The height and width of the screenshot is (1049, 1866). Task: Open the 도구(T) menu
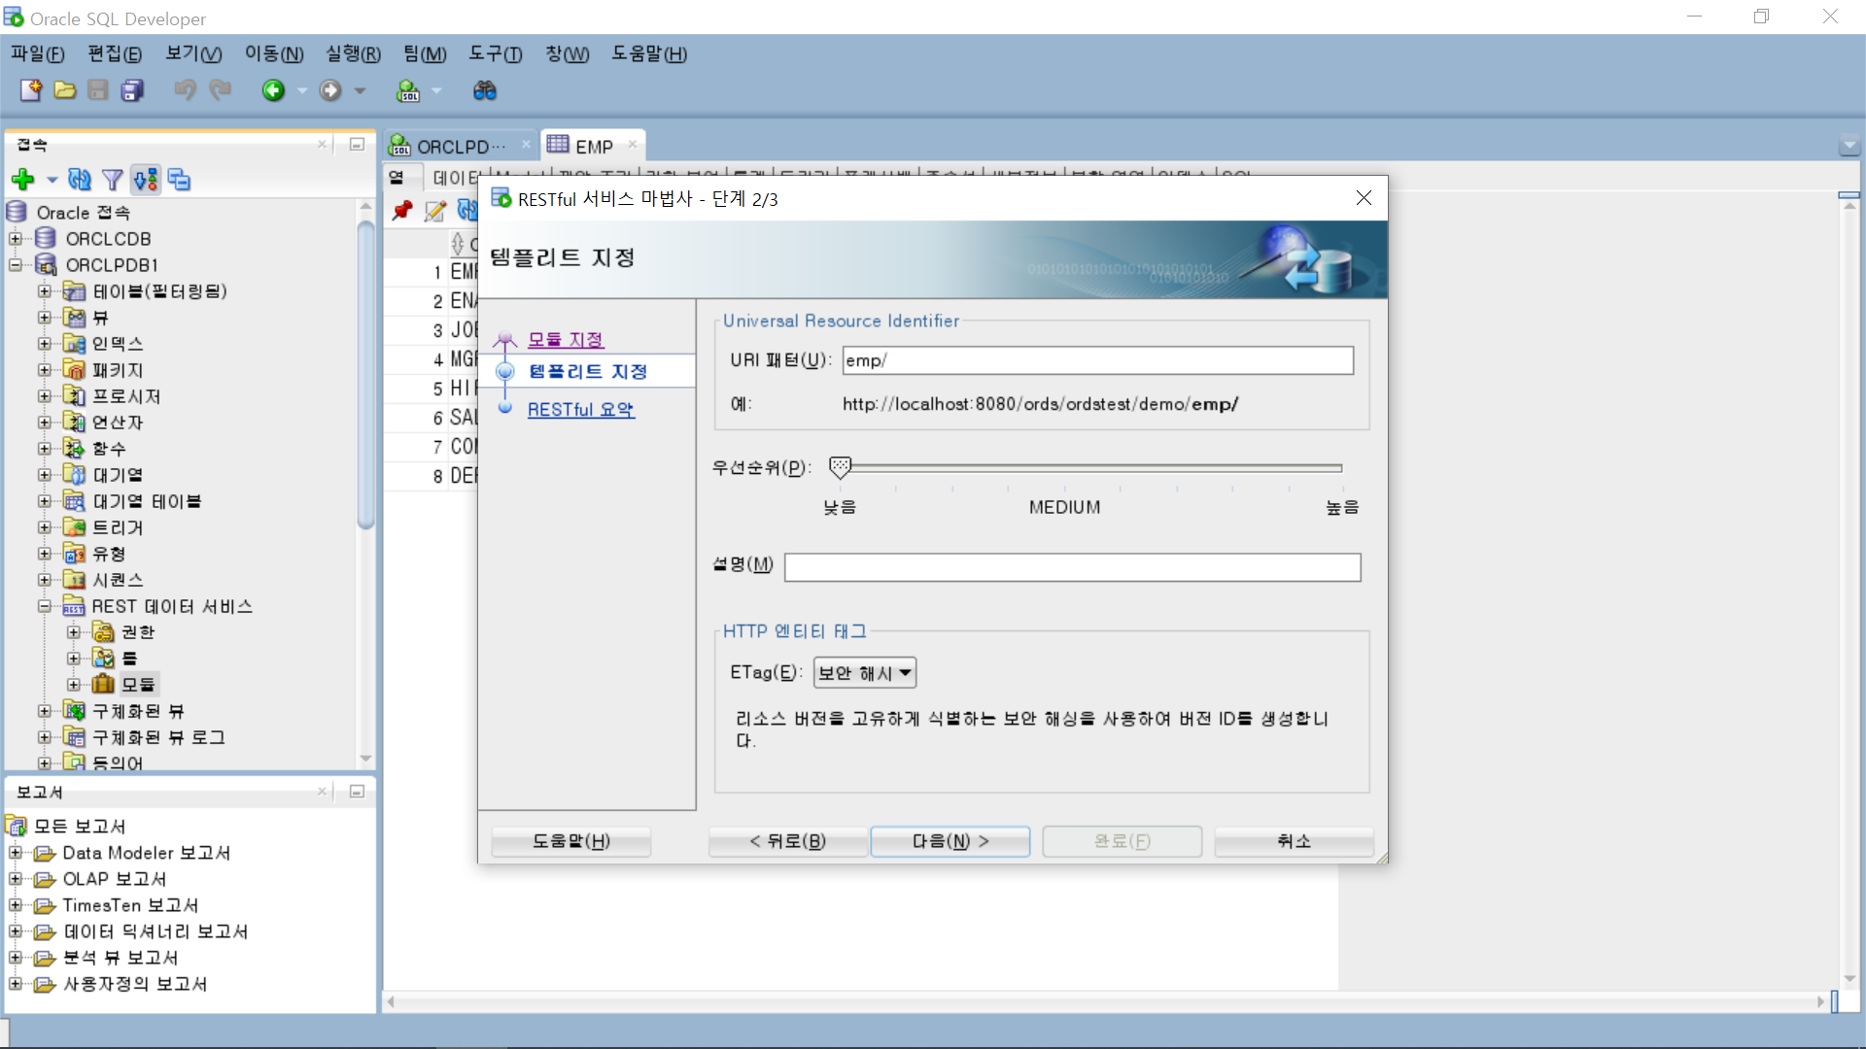coord(496,54)
